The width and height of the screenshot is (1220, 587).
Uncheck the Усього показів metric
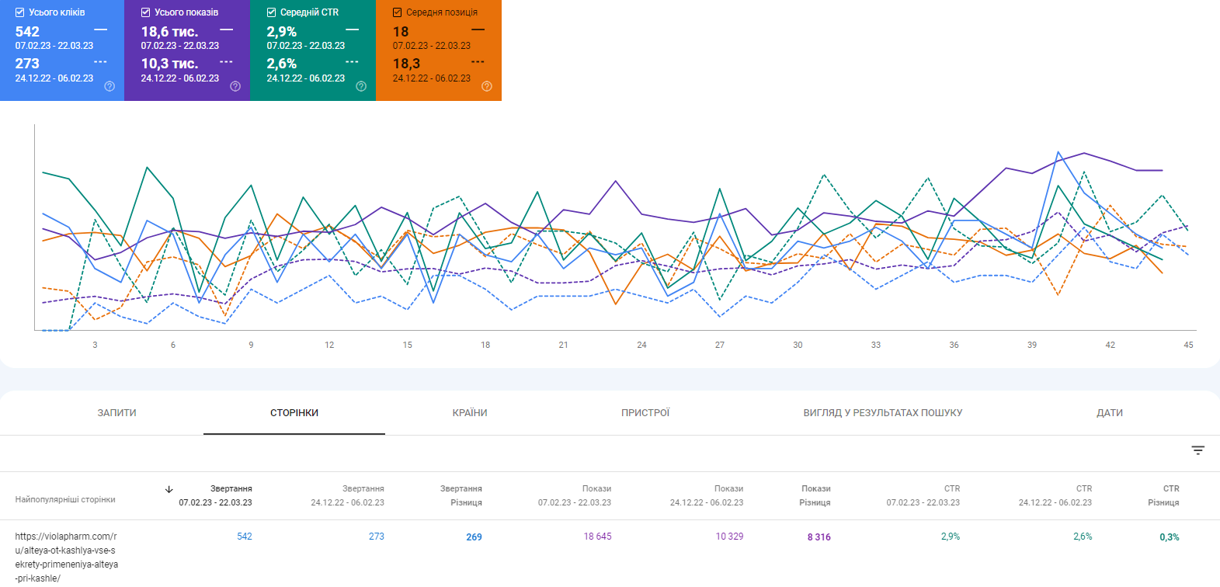coord(146,12)
